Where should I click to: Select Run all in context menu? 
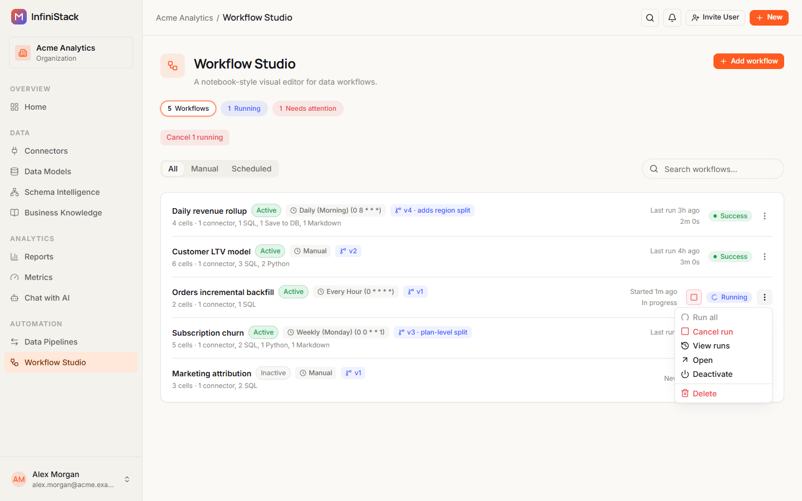point(723,317)
